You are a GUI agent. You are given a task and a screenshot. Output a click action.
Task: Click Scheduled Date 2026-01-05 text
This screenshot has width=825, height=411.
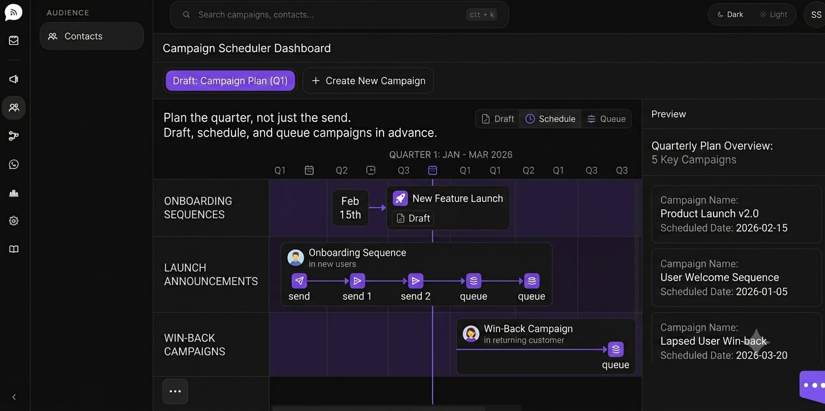(x=724, y=292)
